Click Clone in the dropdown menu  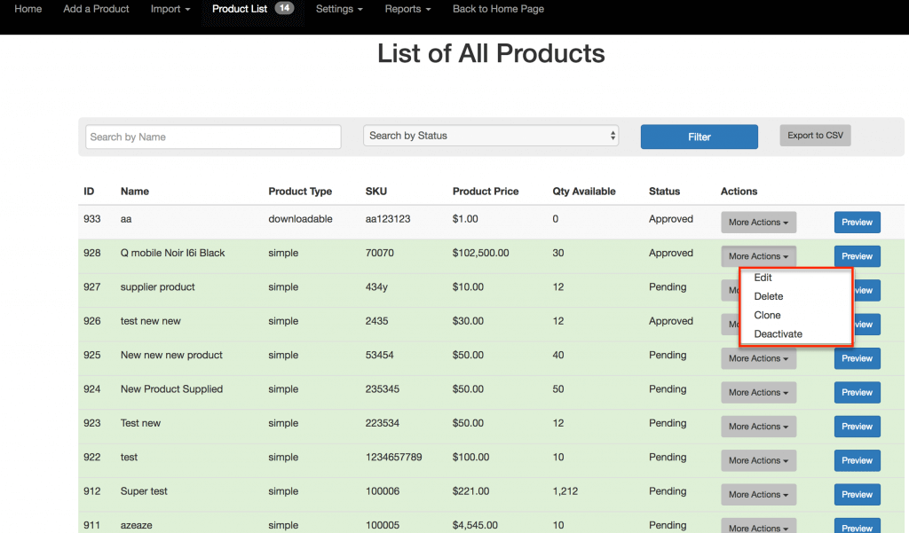click(x=768, y=315)
